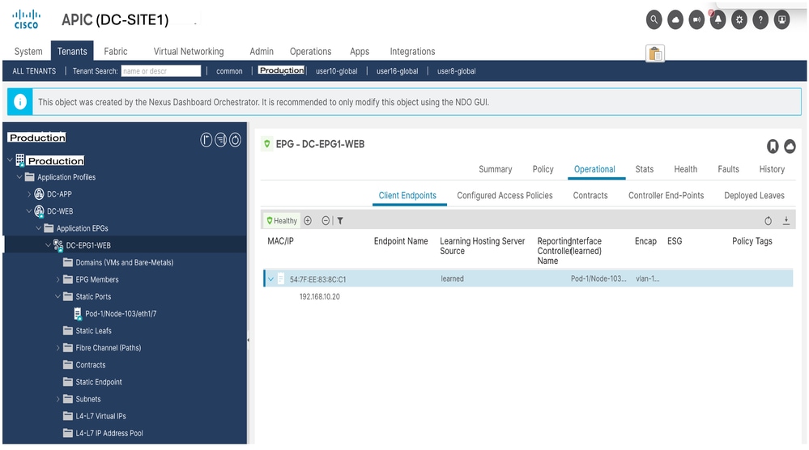Screen dimensions: 809x450
Task: Open the Fabric menu tab
Action: pyautogui.click(x=116, y=52)
